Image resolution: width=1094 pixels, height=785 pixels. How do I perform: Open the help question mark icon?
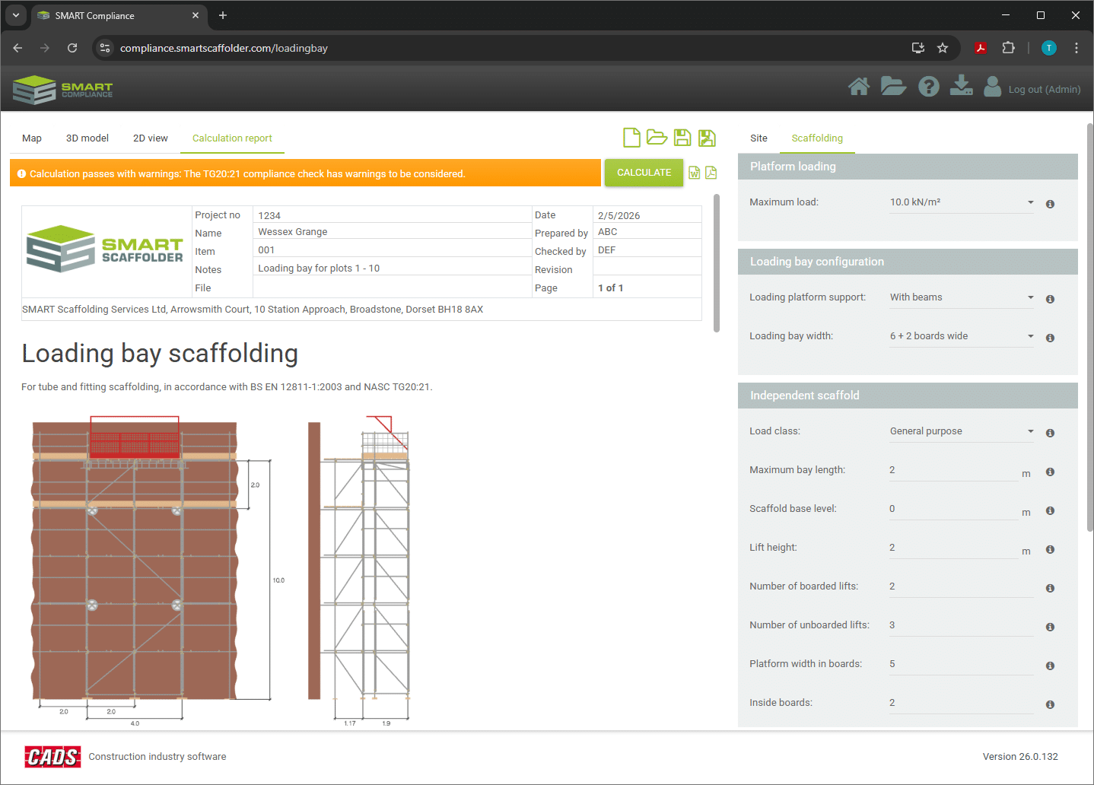(928, 87)
